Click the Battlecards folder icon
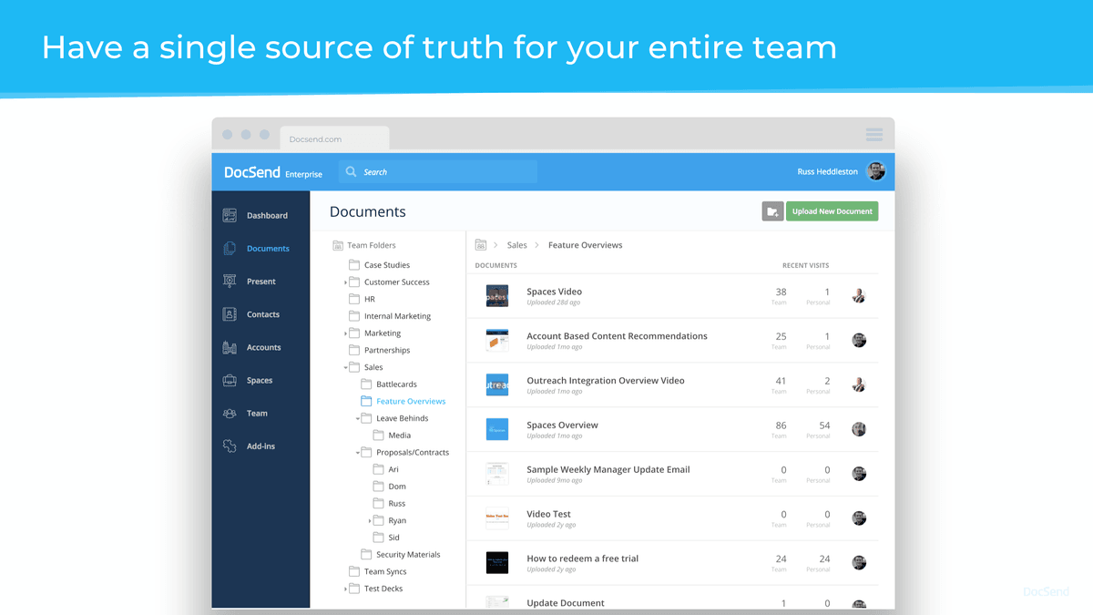1093x615 pixels. pos(367,384)
